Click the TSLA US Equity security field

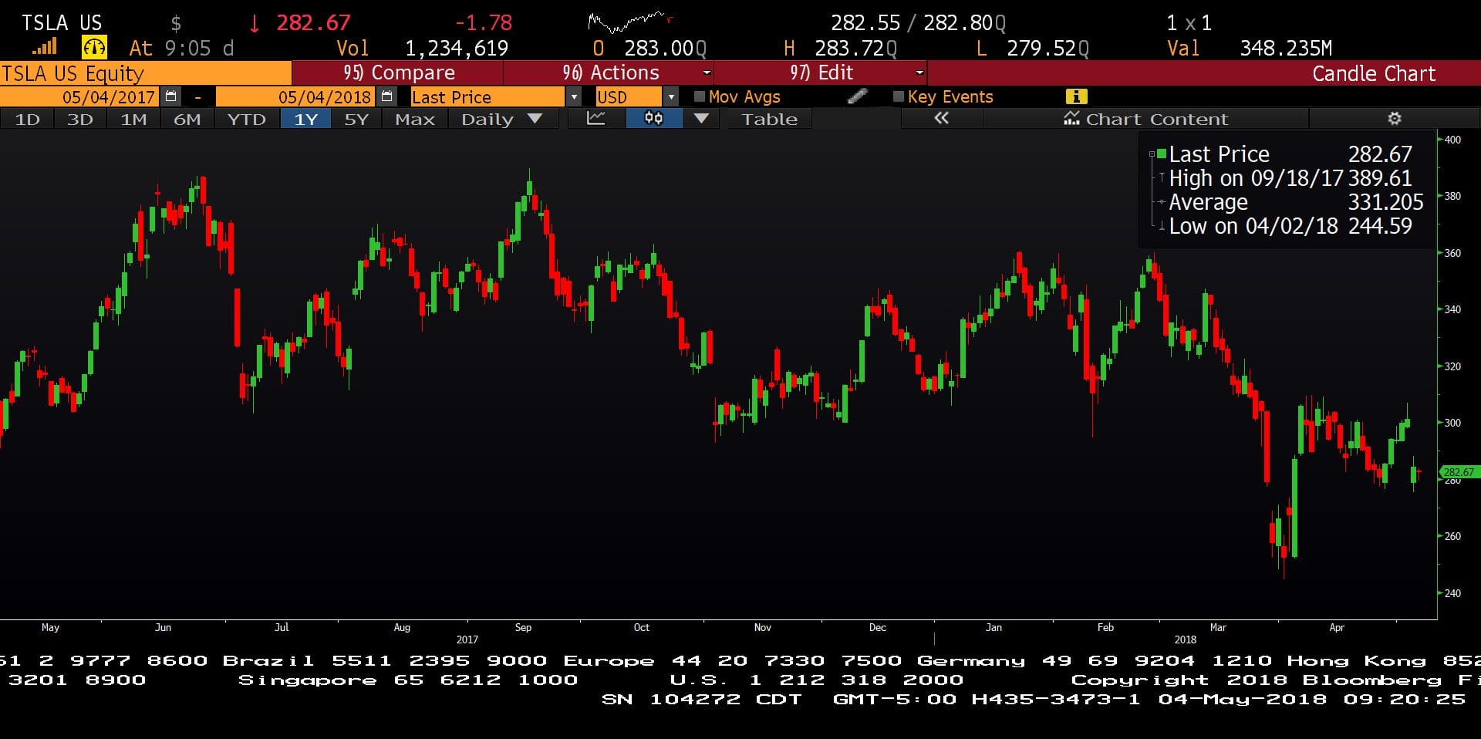tap(146, 73)
